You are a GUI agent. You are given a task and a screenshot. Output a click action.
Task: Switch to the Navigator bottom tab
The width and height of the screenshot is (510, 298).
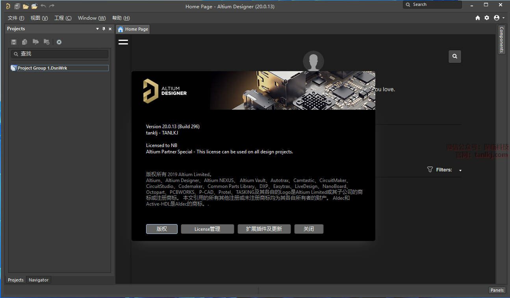coord(39,280)
